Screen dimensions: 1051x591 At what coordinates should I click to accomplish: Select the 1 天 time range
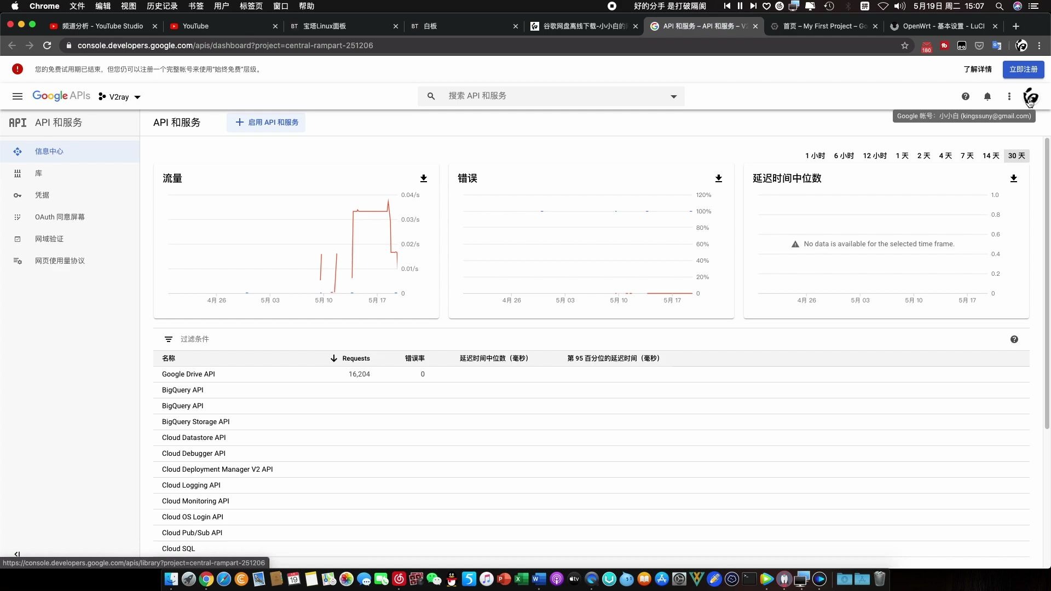(x=902, y=155)
